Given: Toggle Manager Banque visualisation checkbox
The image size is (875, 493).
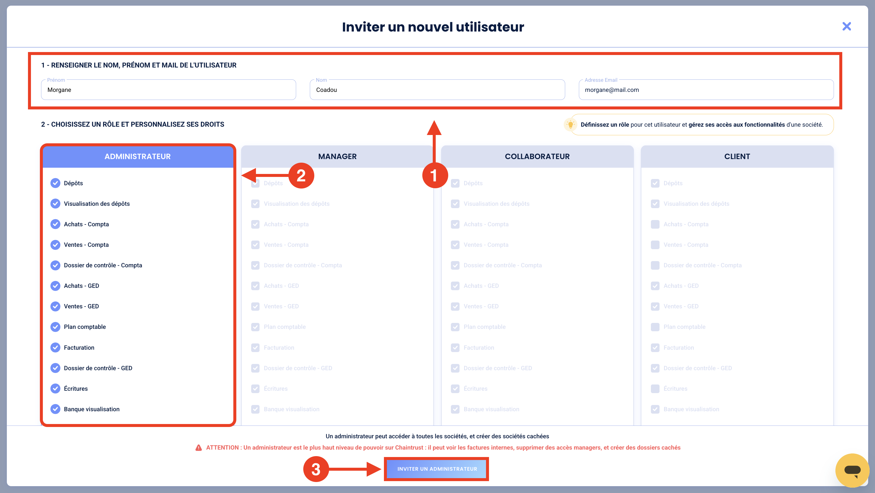Looking at the screenshot, I should click(255, 409).
